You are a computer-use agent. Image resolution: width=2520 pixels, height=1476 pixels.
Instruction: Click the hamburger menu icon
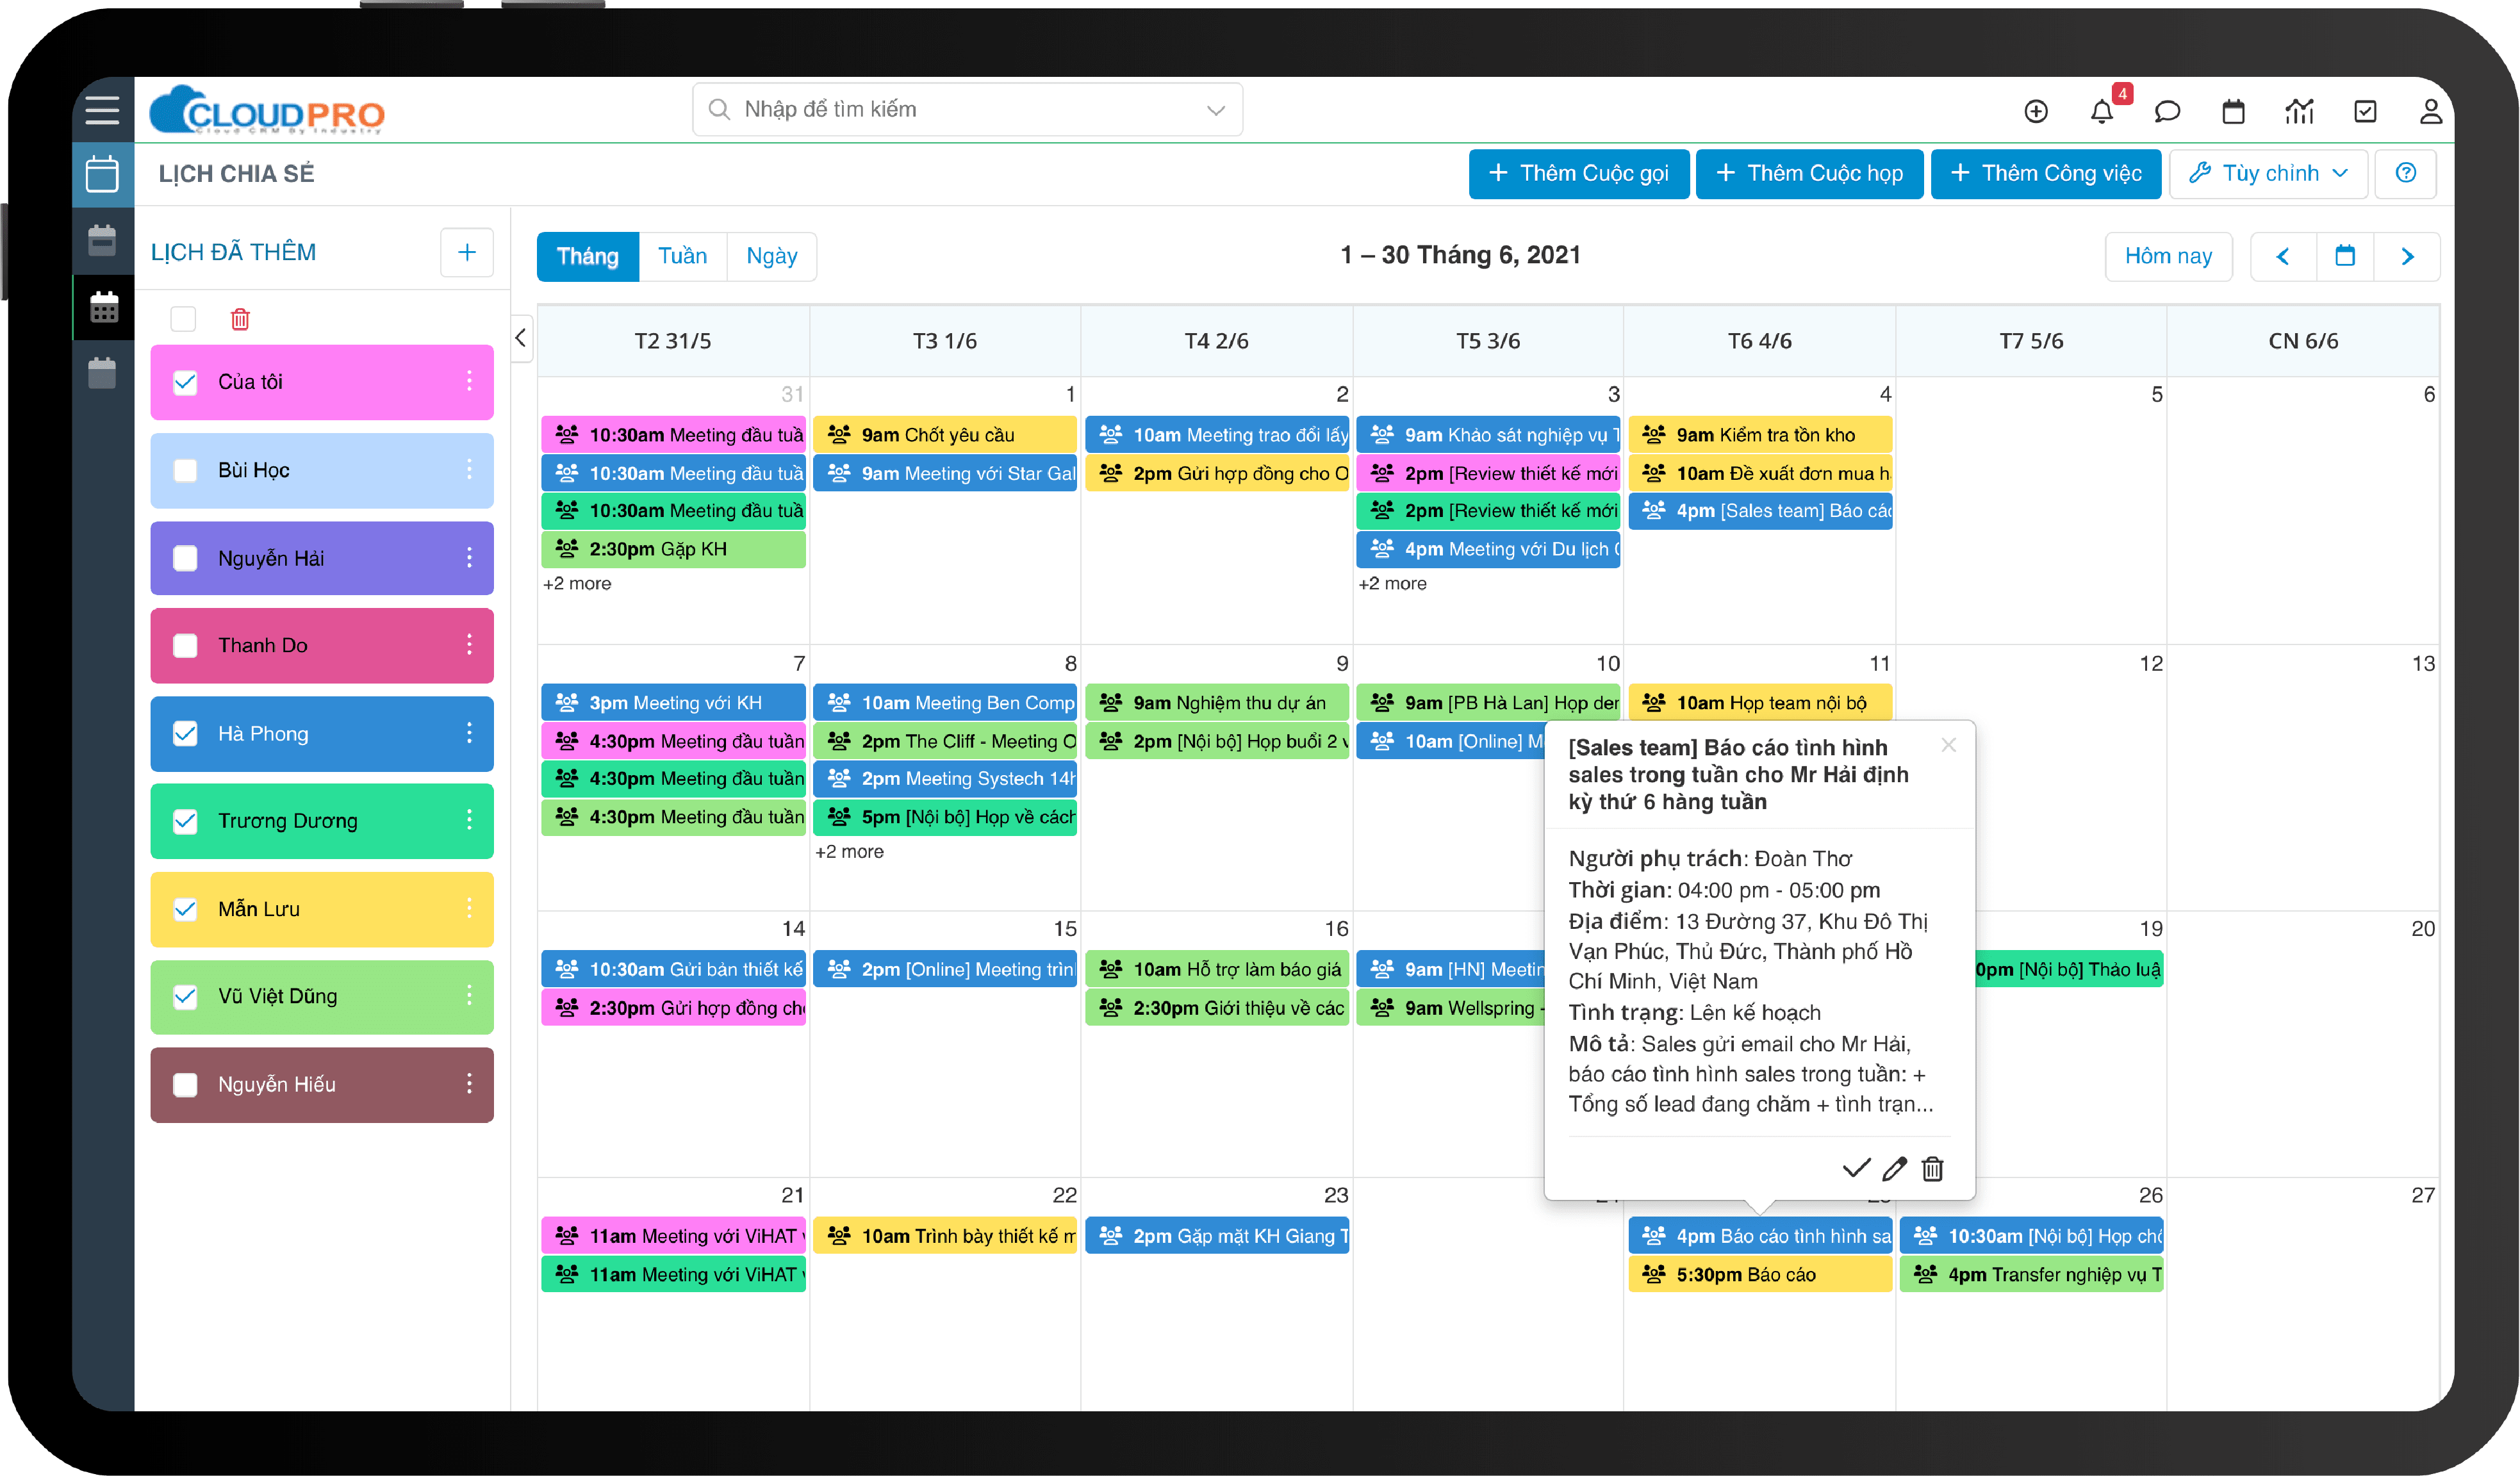[102, 110]
